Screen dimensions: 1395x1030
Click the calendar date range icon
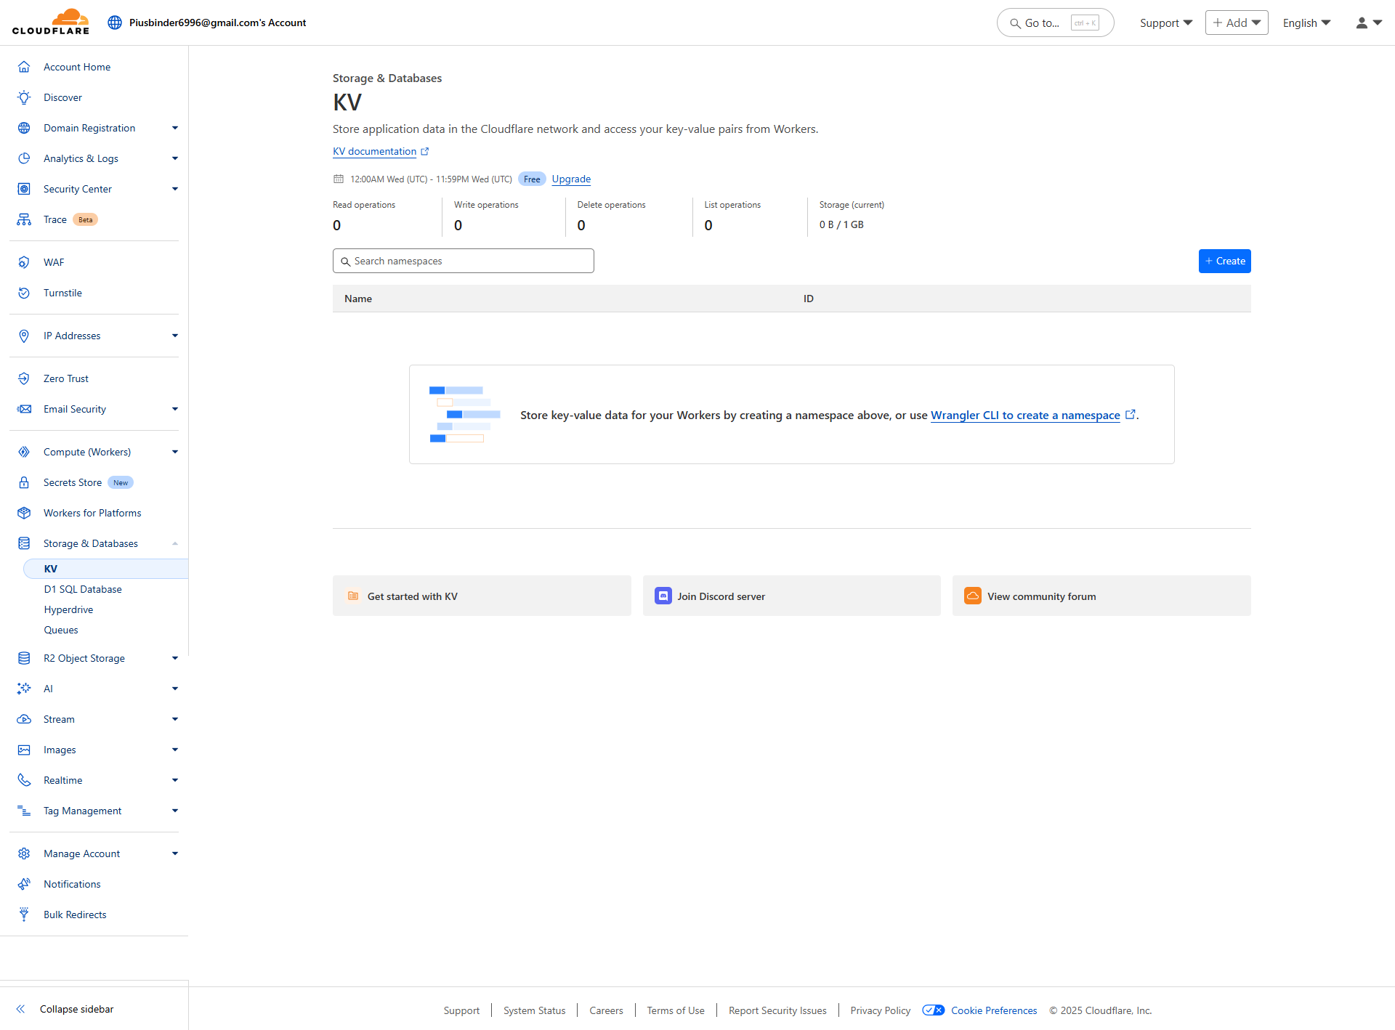click(339, 179)
